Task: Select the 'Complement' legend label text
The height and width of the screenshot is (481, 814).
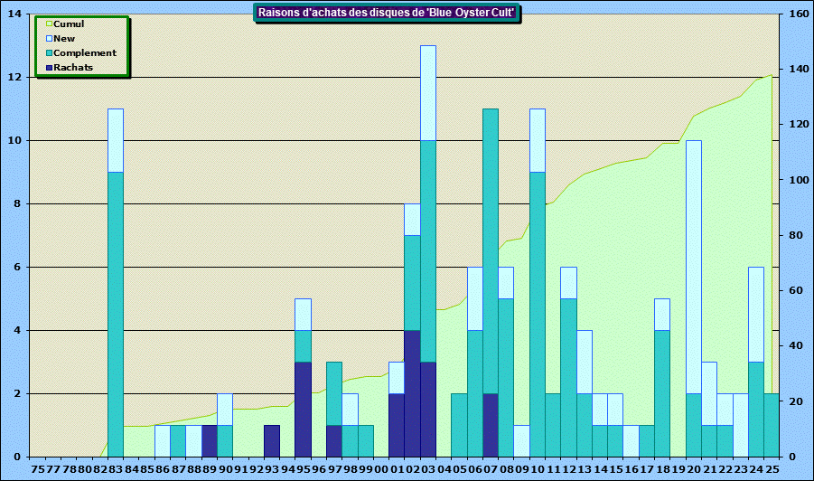Action: (85, 53)
